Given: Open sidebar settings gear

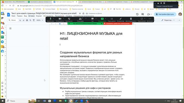Looking at the screenshot, I should 2,90.
